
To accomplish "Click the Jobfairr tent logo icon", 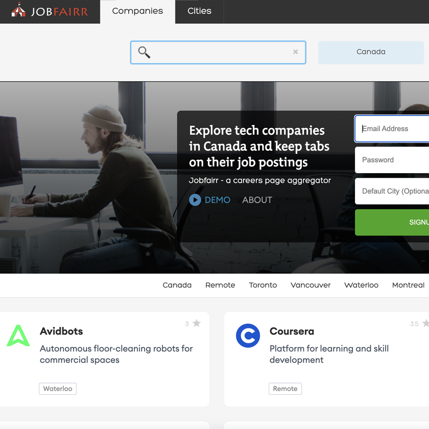I will 18,10.
